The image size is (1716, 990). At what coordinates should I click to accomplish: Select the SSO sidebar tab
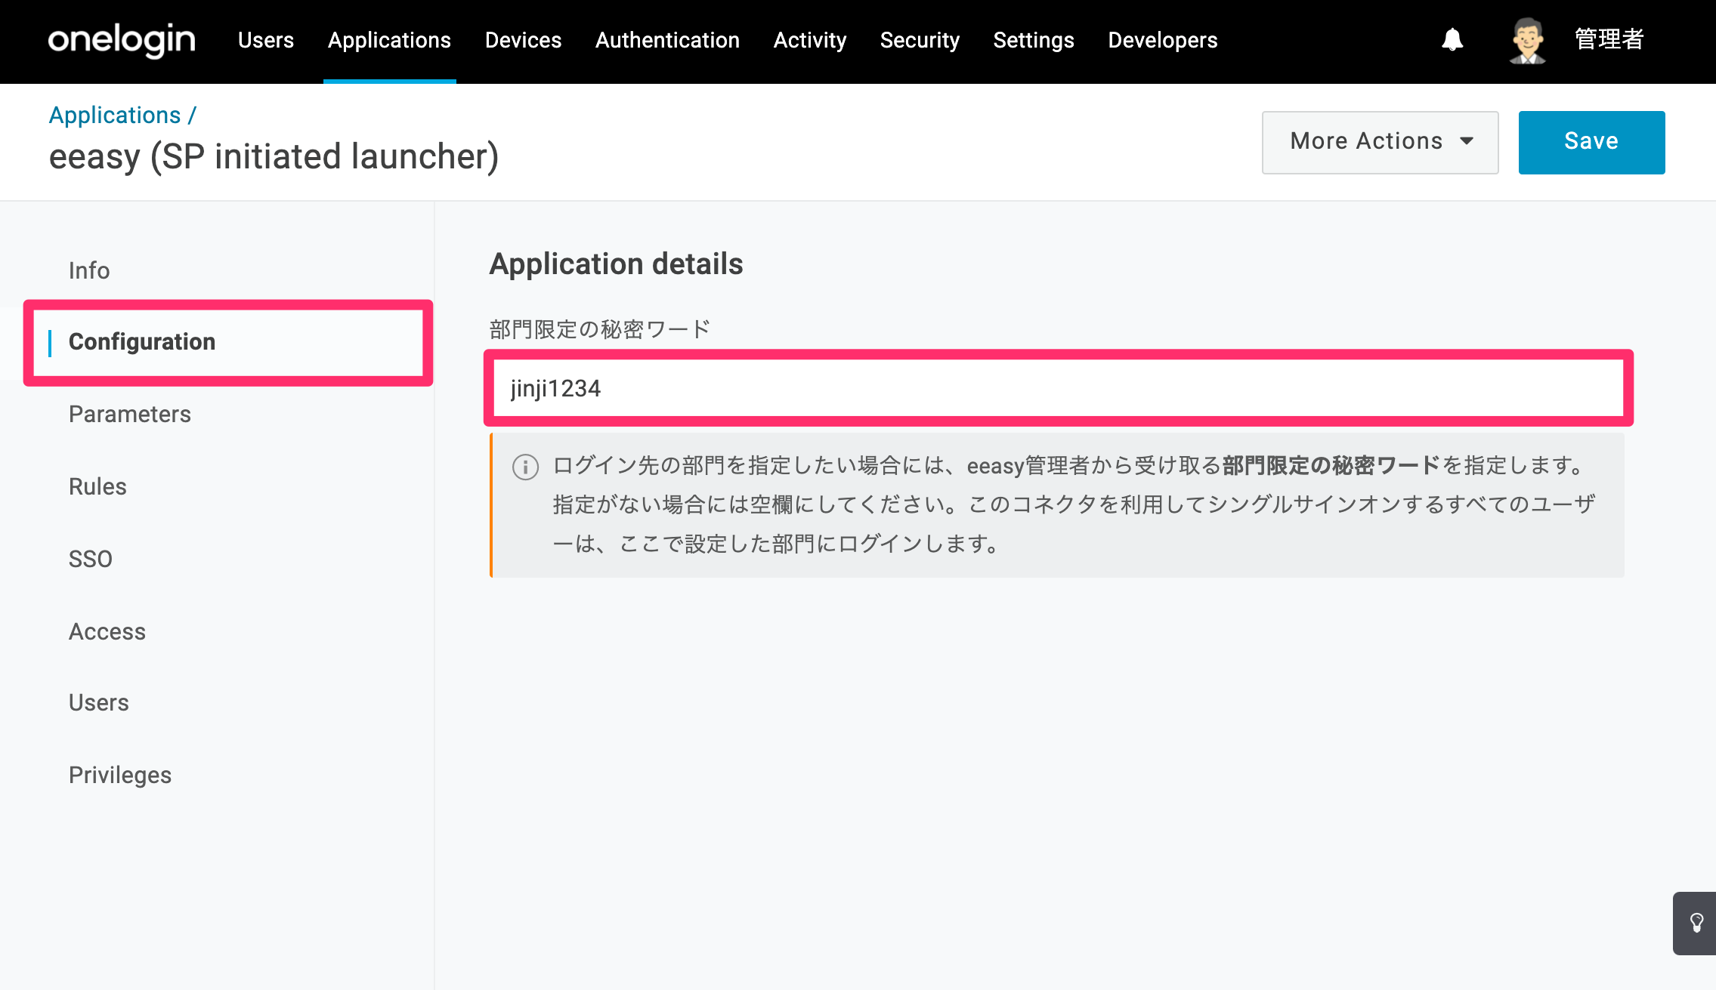coord(91,559)
